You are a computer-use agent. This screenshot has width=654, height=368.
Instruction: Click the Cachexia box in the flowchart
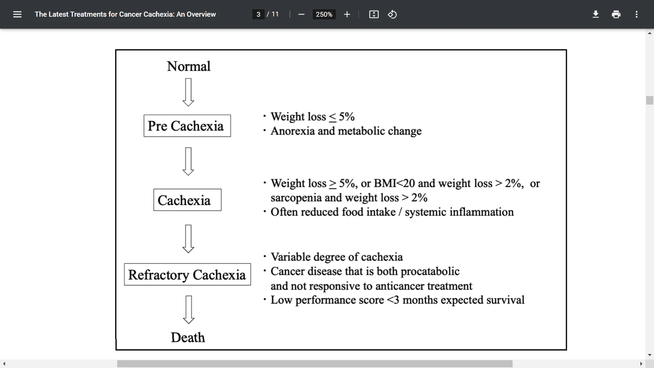point(187,200)
